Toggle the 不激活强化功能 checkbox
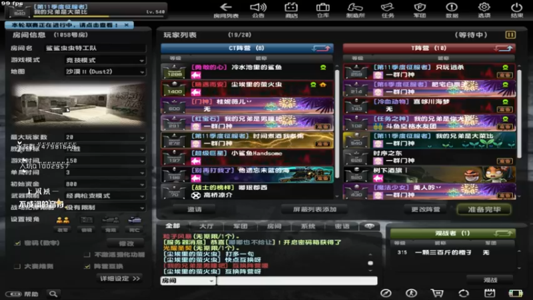Viewport: 533px width, 300px height. [87, 255]
